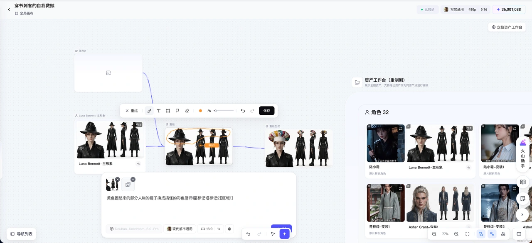
Task: Click the 已同步 sync status indicator
Action: [427, 10]
